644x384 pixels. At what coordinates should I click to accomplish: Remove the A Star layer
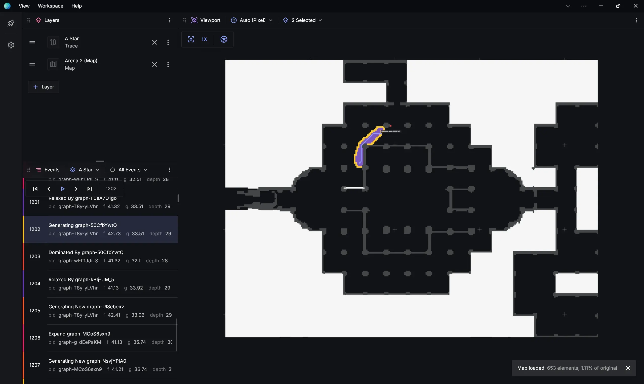[154, 42]
